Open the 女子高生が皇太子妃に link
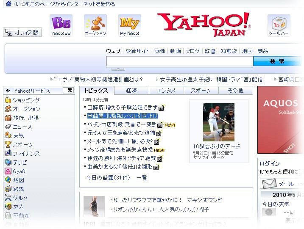304x229 pixels. point(211,79)
